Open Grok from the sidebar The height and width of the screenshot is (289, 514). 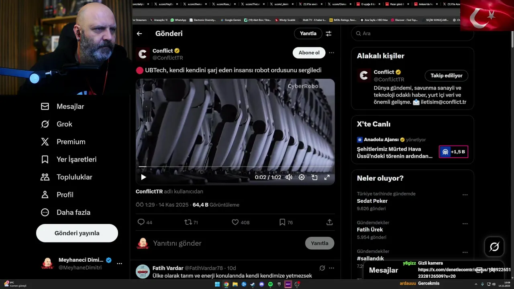[57, 124]
